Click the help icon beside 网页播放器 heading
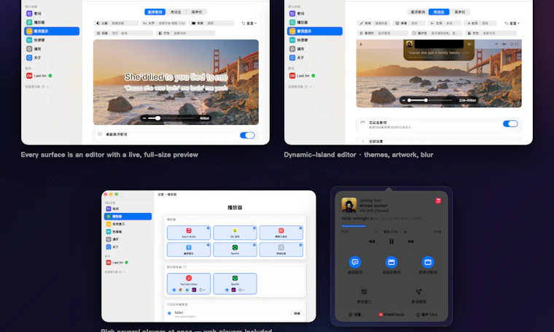The image size is (554, 332). 184,267
